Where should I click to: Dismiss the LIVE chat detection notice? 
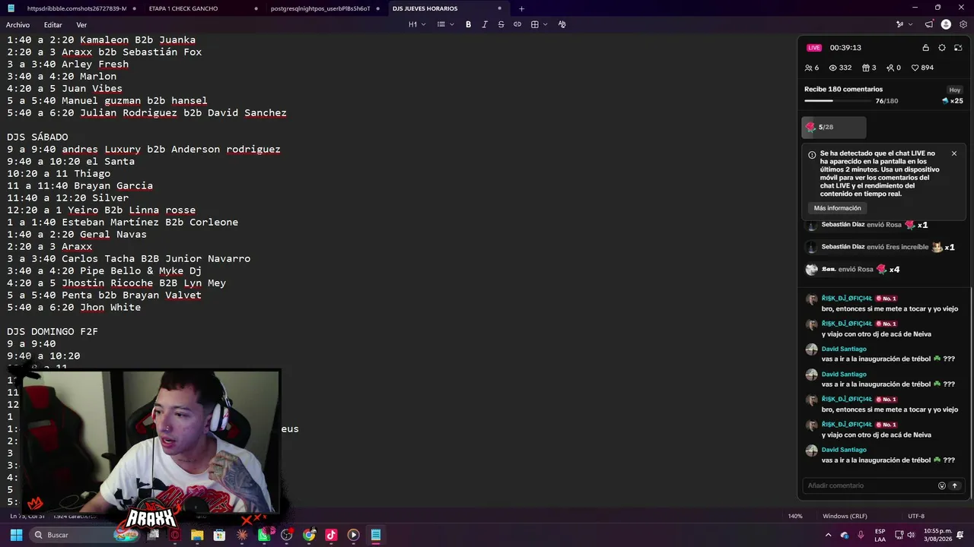click(954, 153)
